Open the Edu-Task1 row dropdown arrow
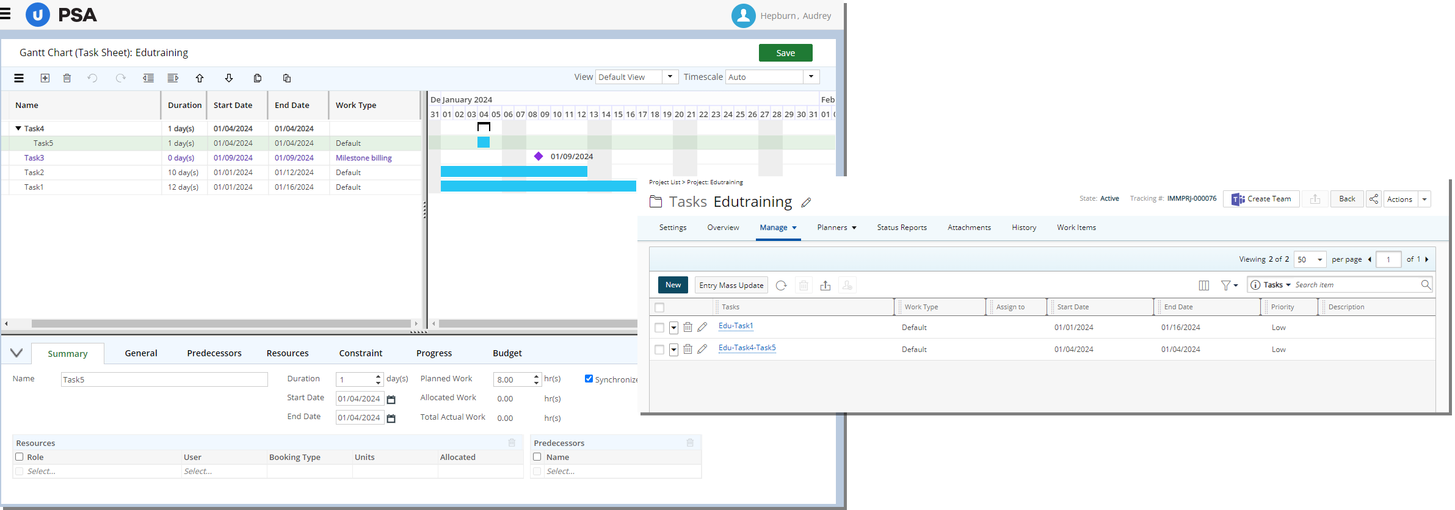 [673, 328]
